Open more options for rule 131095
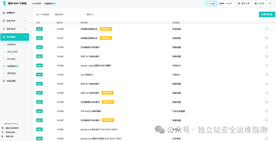276x141 pixels. click(x=267, y=56)
